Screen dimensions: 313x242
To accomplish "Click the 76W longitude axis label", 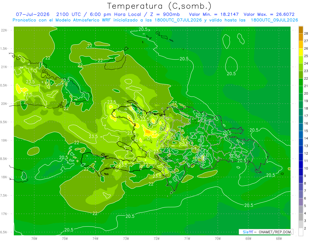I will click(34, 239).
